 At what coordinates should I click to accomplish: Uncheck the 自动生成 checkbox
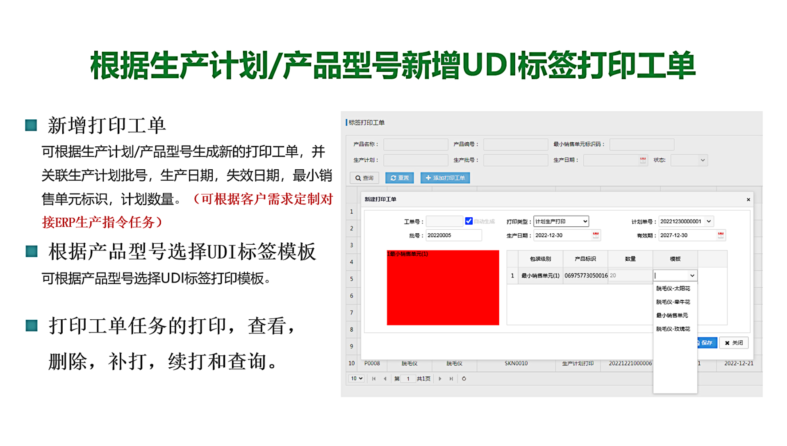tap(469, 221)
